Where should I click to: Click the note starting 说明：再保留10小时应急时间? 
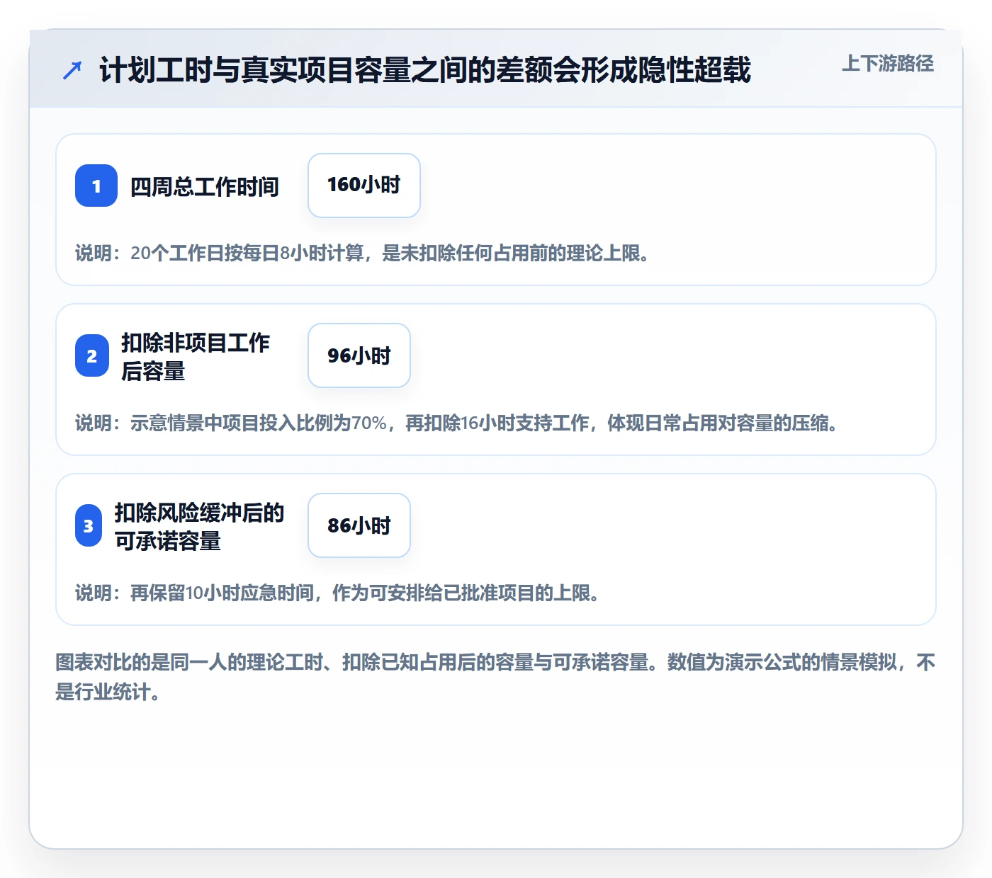click(338, 593)
